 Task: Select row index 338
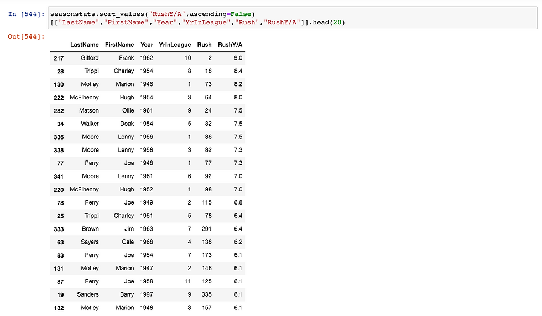click(x=59, y=150)
